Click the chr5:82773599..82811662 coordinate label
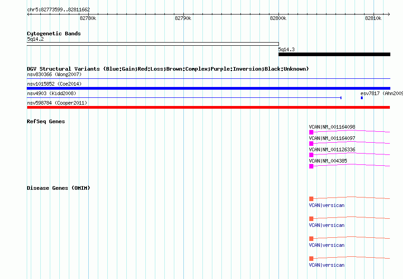This screenshot has width=403, height=279. 58,10
